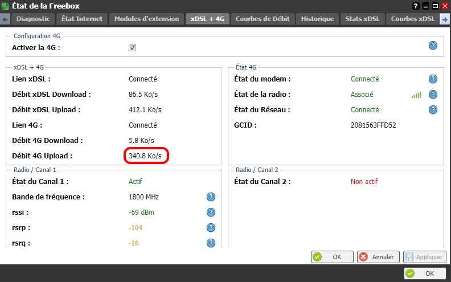Click the Connecté value of Lien xDSL
451x282 pixels.
(143, 79)
